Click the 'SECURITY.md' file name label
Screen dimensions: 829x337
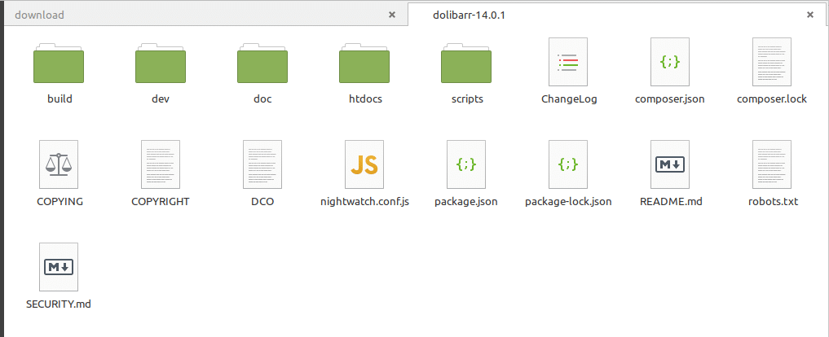[59, 304]
